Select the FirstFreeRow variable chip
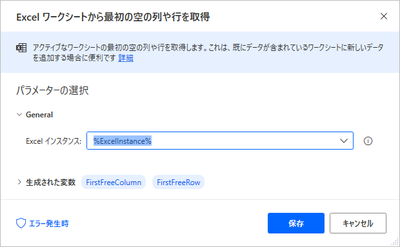This screenshot has height=247, width=400. [178, 183]
